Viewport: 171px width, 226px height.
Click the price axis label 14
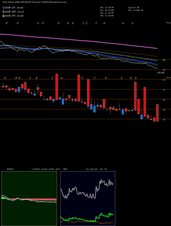click(x=164, y=120)
